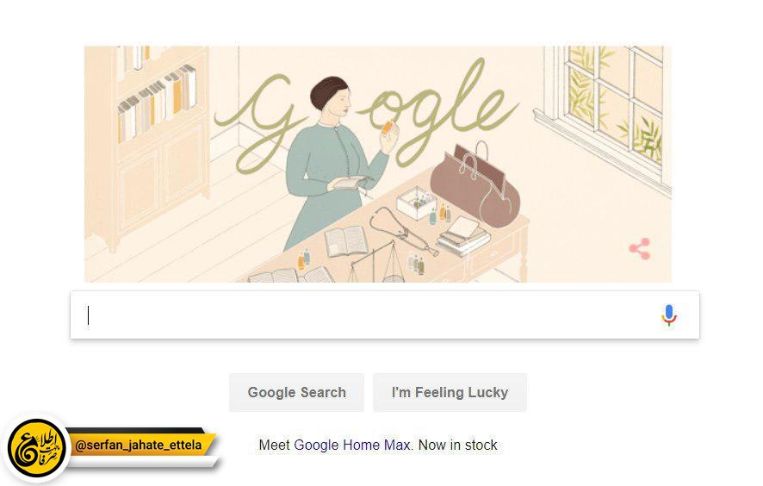Open the Google Home Max link
This screenshot has height=486, width=763.
point(352,445)
